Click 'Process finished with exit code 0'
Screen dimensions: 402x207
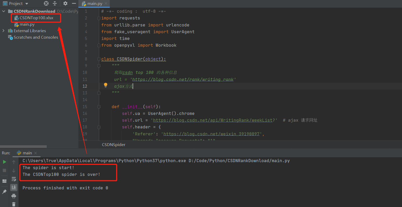coord(65,188)
